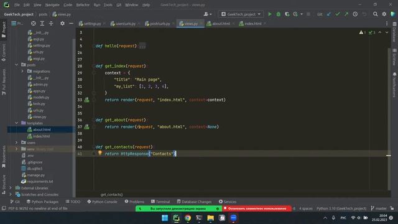The height and width of the screenshot is (224, 398).
Task: Open the Terminal tool window
Action: point(160,202)
